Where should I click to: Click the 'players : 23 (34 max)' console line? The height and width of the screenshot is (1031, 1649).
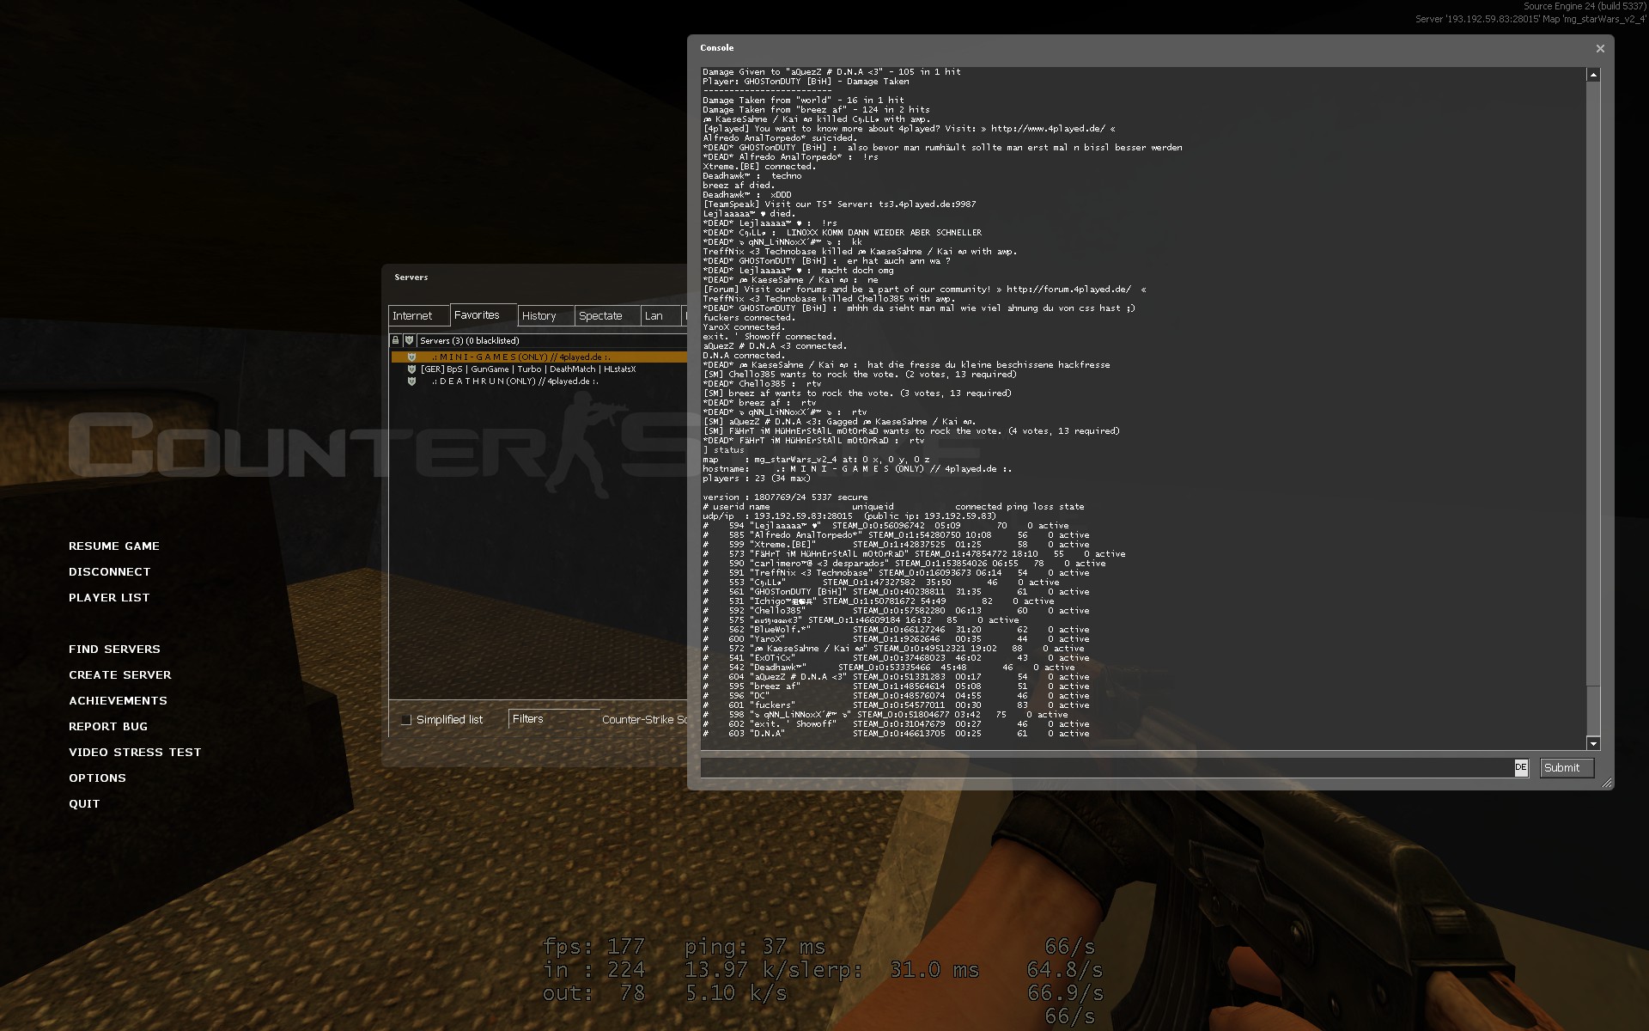[756, 479]
